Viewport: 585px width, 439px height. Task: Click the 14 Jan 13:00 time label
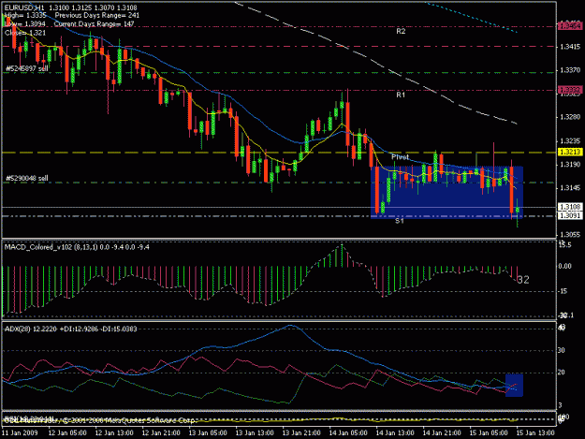pyautogui.click(x=395, y=432)
